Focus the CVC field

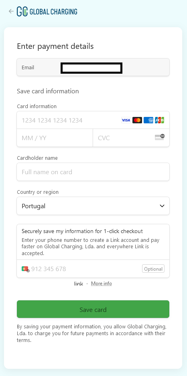(131, 138)
